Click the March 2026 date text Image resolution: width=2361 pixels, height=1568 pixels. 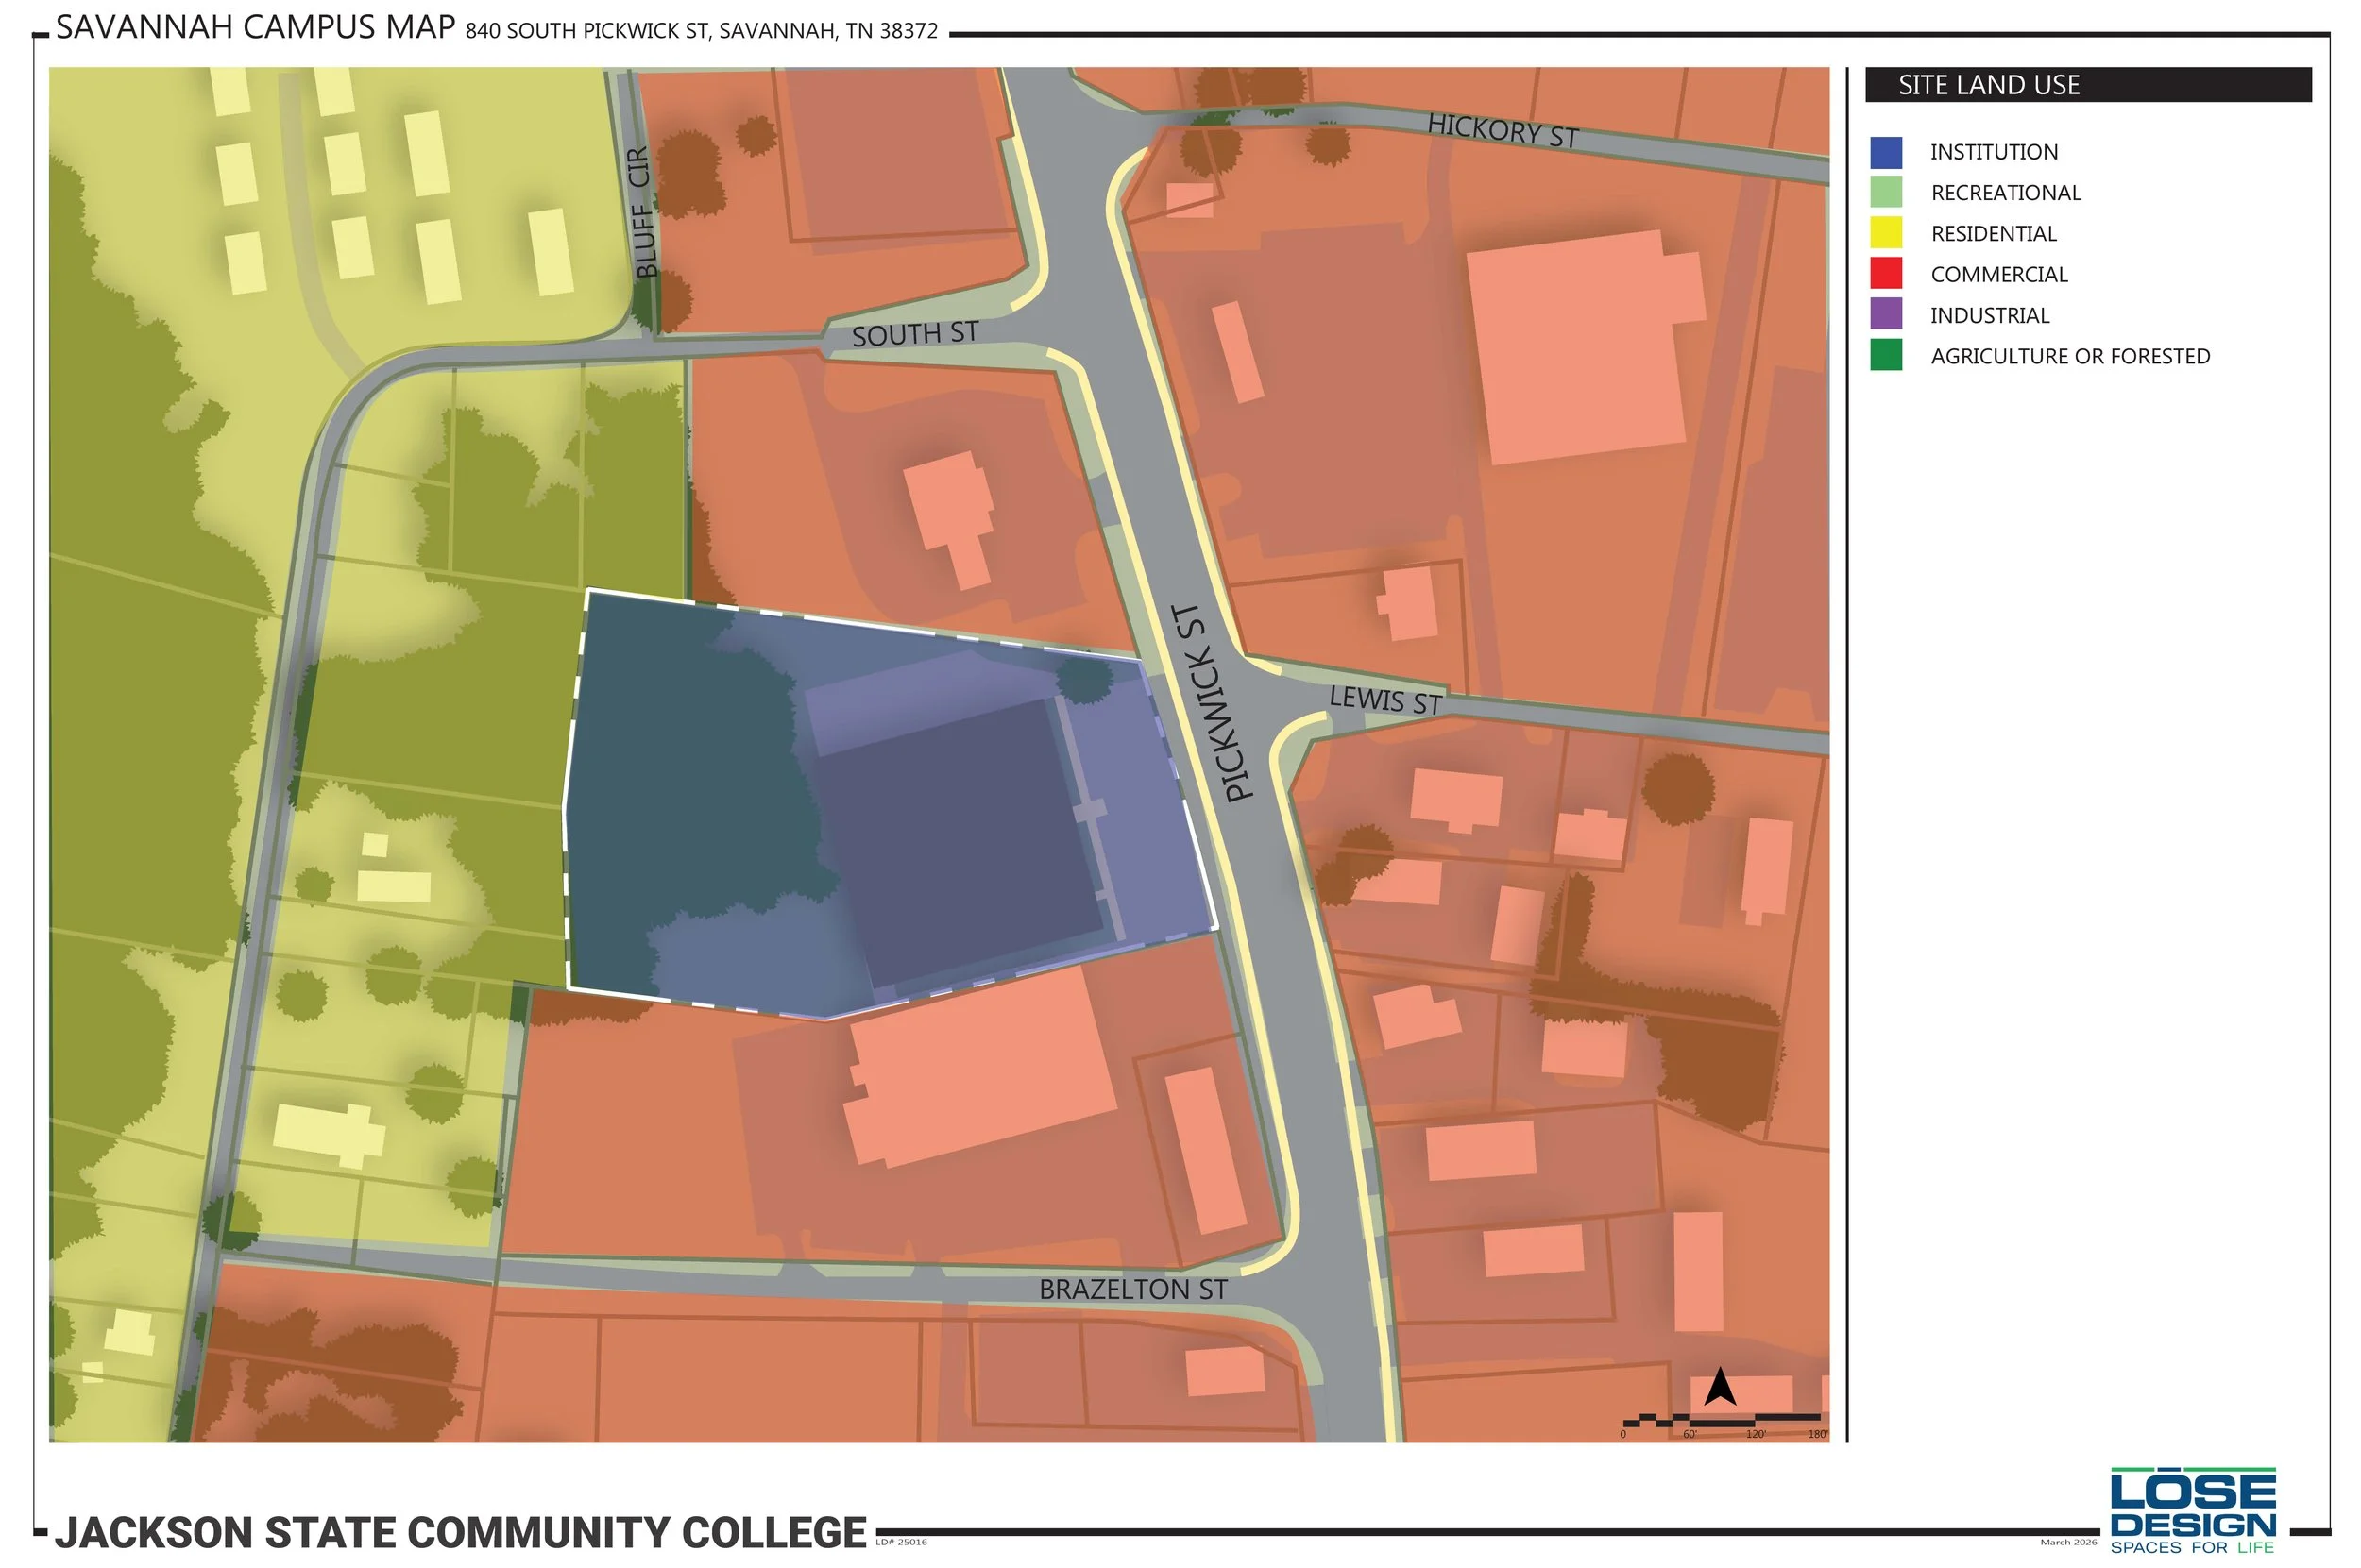2068,1542
